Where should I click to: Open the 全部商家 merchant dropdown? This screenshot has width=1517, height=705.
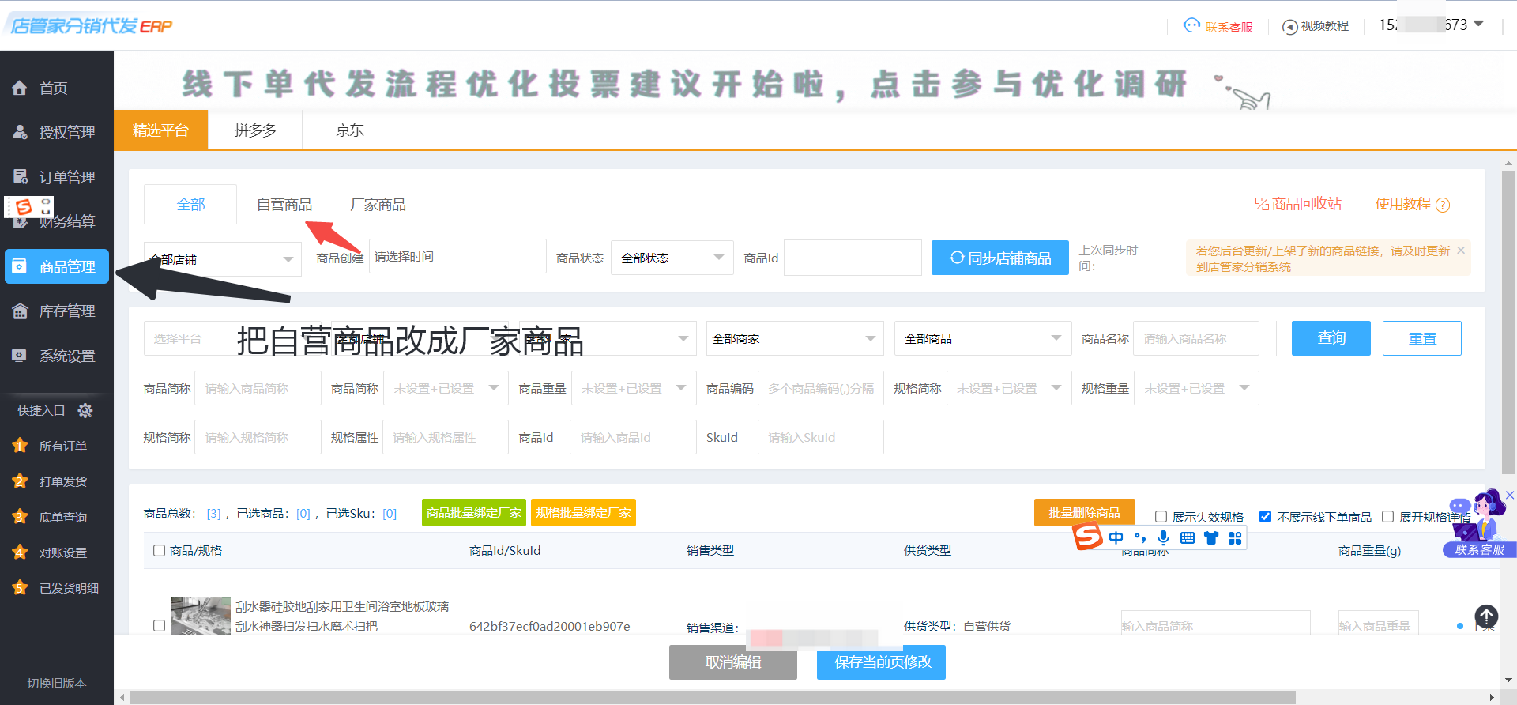(794, 338)
